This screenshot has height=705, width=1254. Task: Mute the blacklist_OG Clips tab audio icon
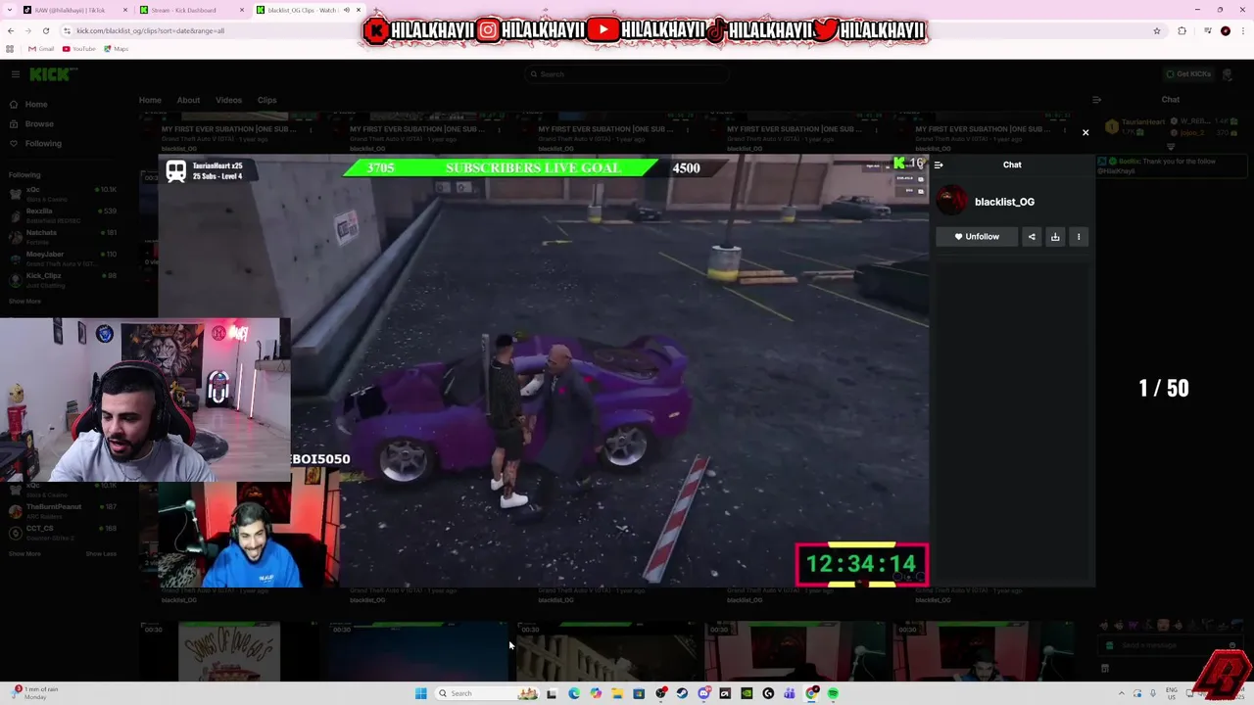tap(346, 10)
